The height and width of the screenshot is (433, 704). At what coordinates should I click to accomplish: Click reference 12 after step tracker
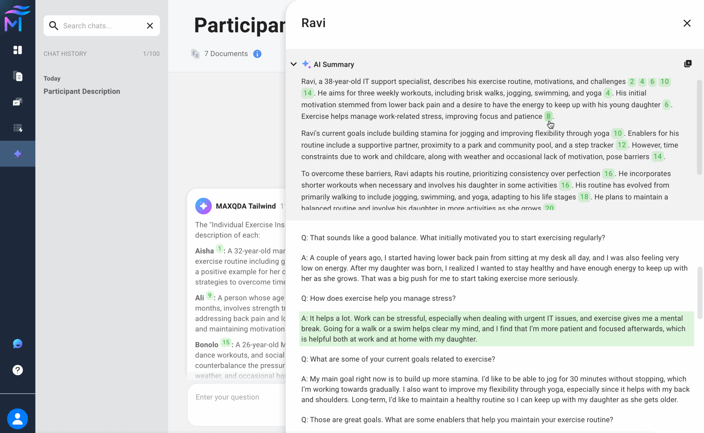(621, 145)
